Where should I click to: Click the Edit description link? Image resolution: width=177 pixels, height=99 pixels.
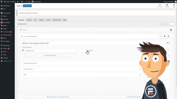[x=27, y=47]
